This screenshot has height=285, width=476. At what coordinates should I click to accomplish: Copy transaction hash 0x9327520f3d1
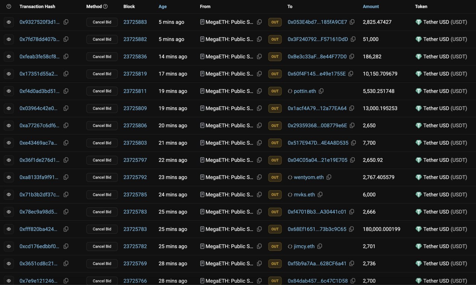pyautogui.click(x=66, y=22)
